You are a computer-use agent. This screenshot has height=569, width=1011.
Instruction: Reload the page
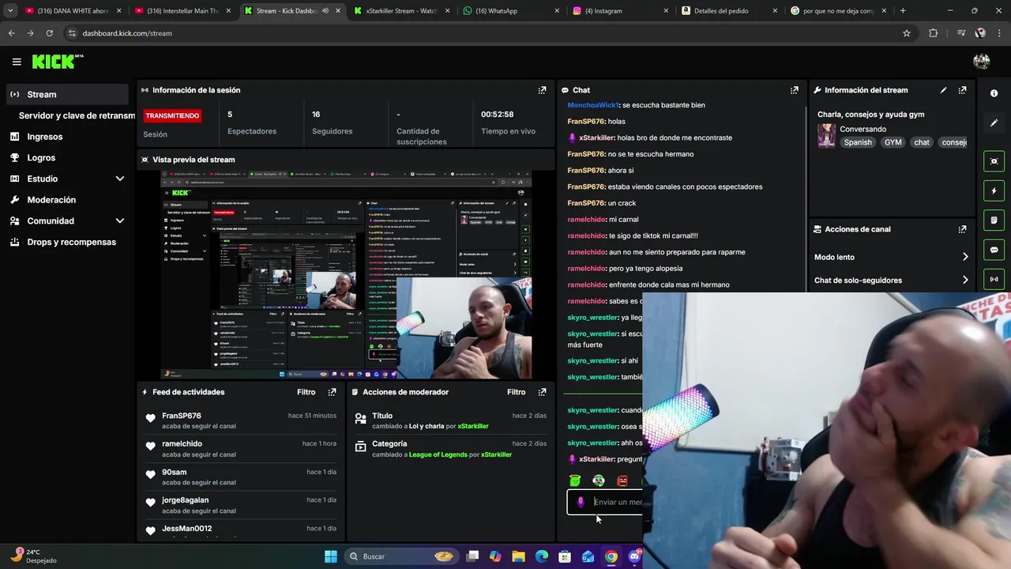pyautogui.click(x=49, y=33)
